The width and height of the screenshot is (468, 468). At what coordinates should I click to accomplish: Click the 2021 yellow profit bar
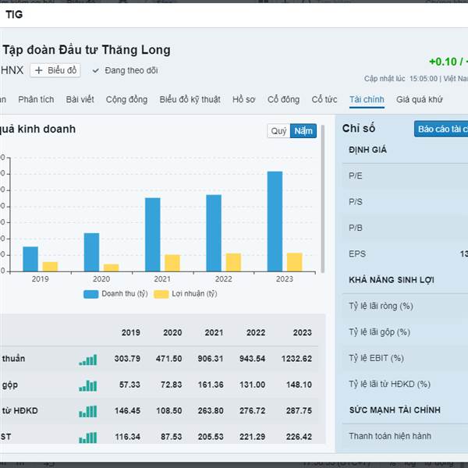coord(172,263)
